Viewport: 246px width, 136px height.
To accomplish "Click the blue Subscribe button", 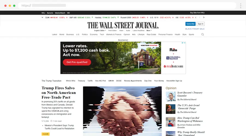I will [191, 24].
